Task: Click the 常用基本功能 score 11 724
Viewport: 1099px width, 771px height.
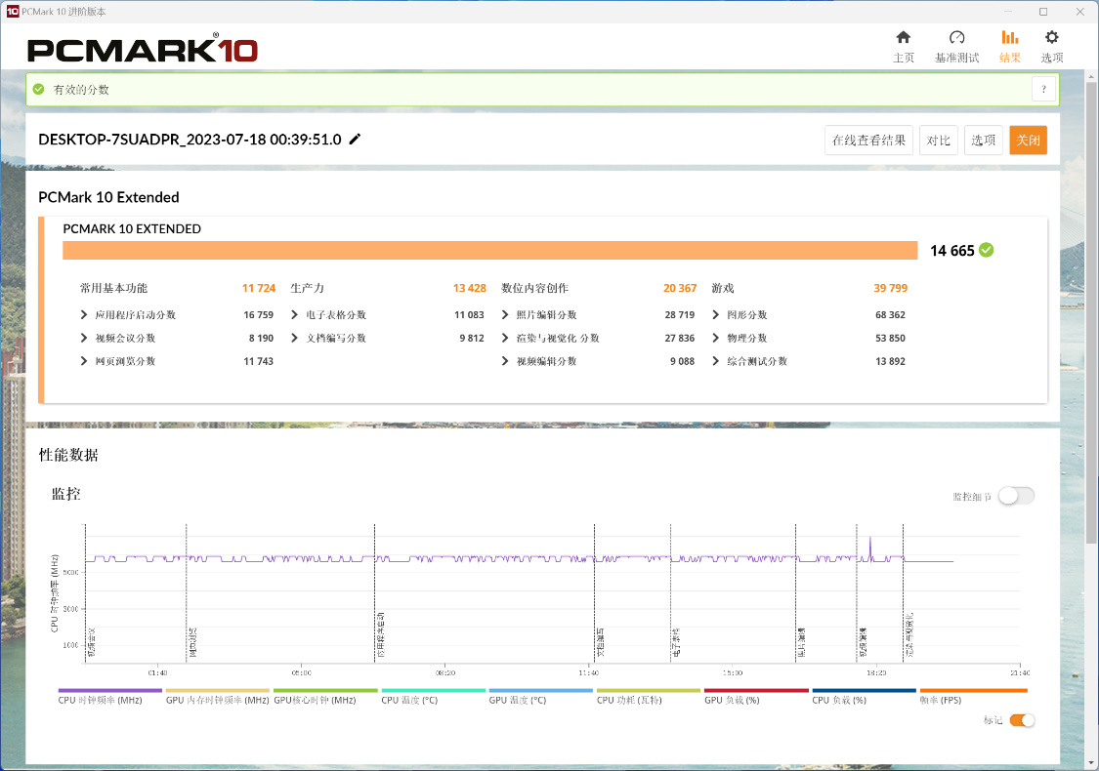Action: click(259, 288)
